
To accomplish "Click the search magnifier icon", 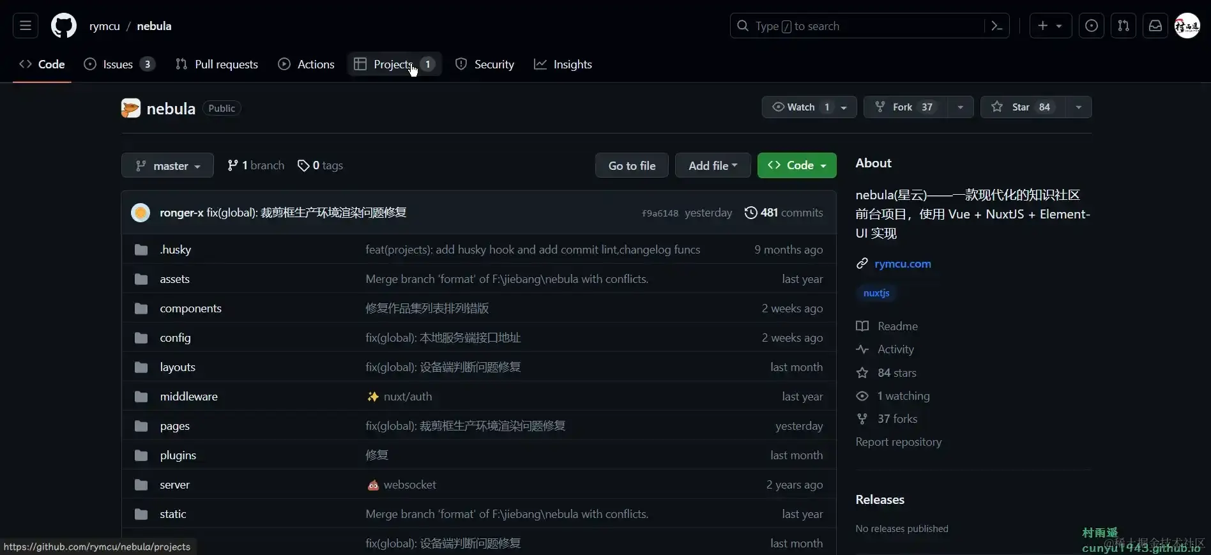I will pos(743,26).
